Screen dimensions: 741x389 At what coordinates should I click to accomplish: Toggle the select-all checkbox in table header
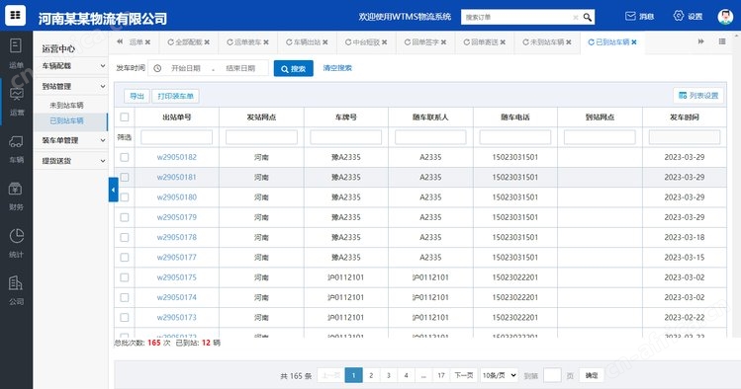tap(125, 117)
